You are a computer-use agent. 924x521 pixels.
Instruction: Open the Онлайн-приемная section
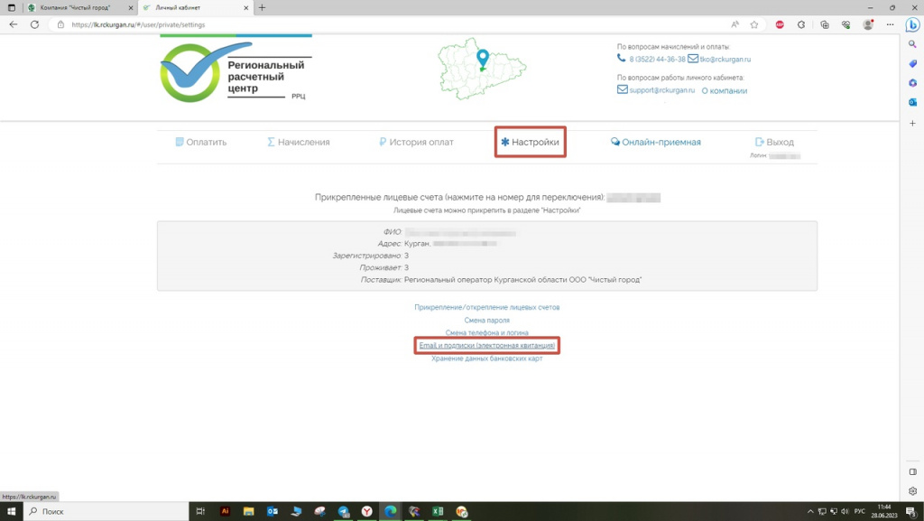pyautogui.click(x=655, y=142)
